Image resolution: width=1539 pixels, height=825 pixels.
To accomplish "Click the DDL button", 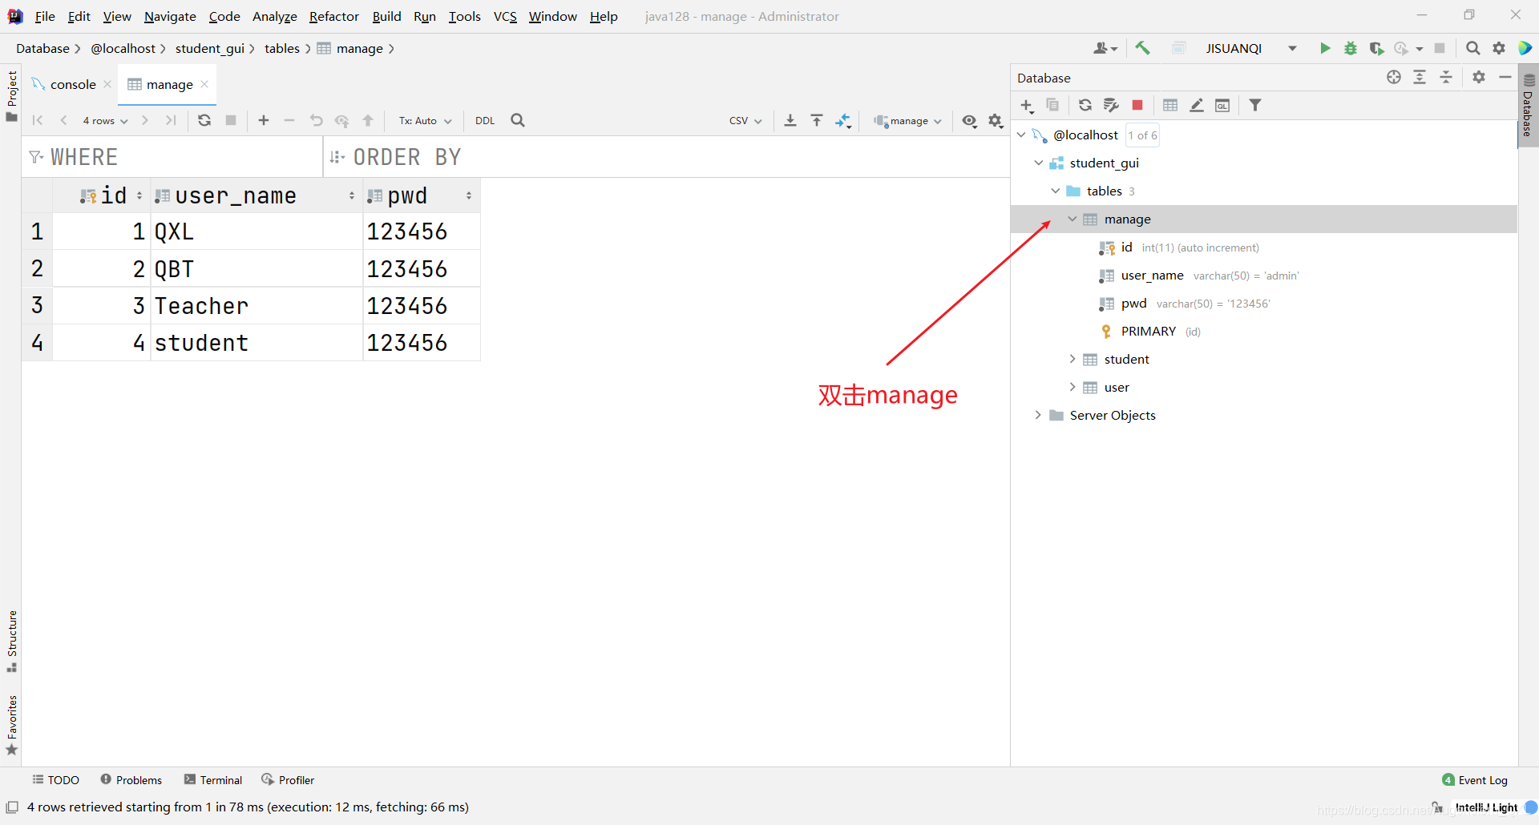I will point(485,121).
